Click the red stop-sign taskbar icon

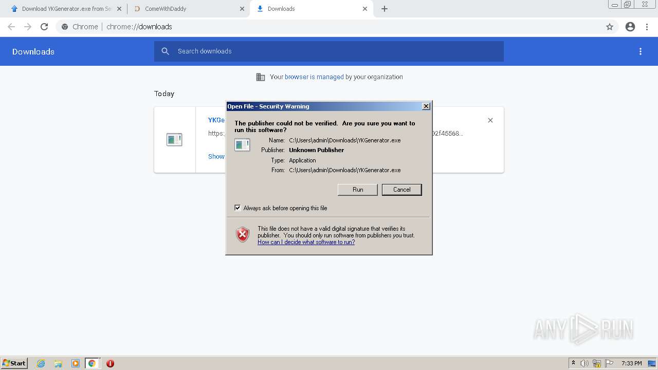(x=110, y=363)
